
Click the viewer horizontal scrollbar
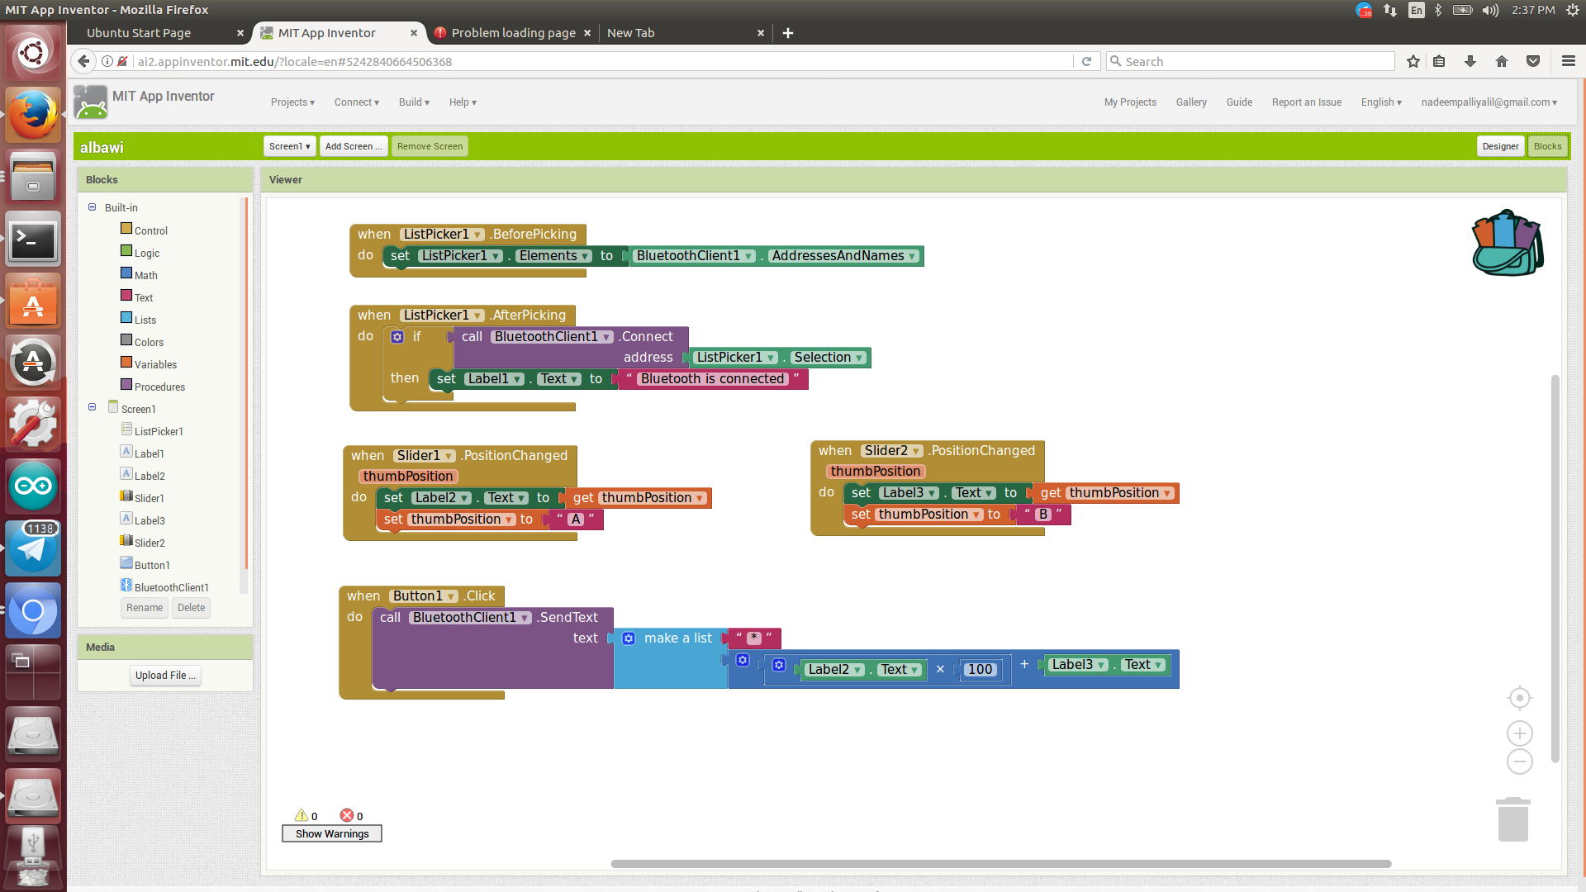tap(1001, 864)
